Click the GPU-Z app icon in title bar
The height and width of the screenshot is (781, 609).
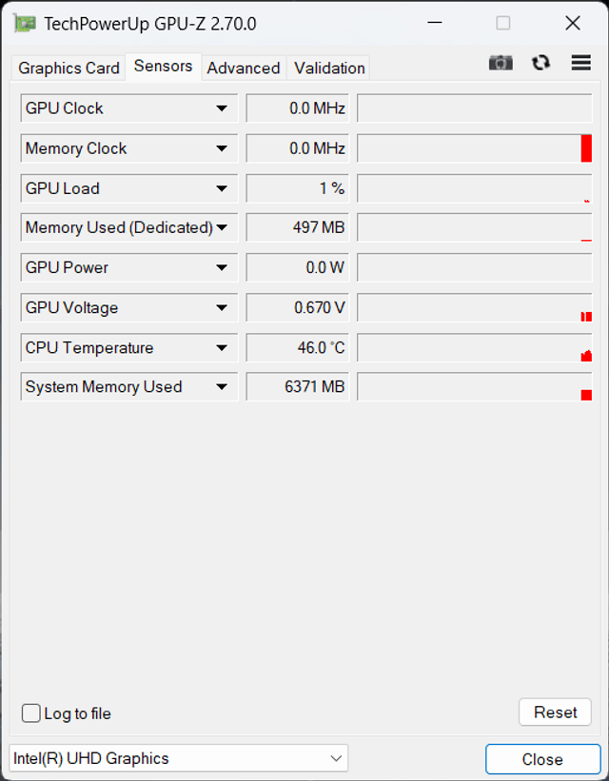[x=24, y=24]
